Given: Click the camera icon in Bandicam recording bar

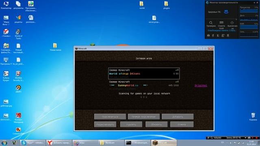Looking at the screenshot, I should pyautogui.click(x=249, y=138).
